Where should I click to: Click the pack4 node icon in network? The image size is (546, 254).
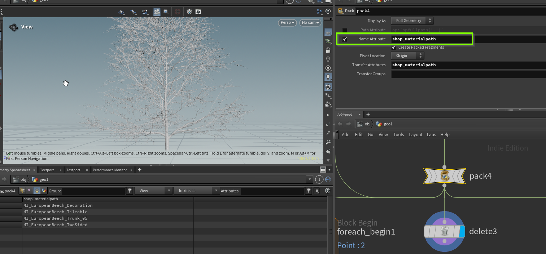[x=444, y=176]
